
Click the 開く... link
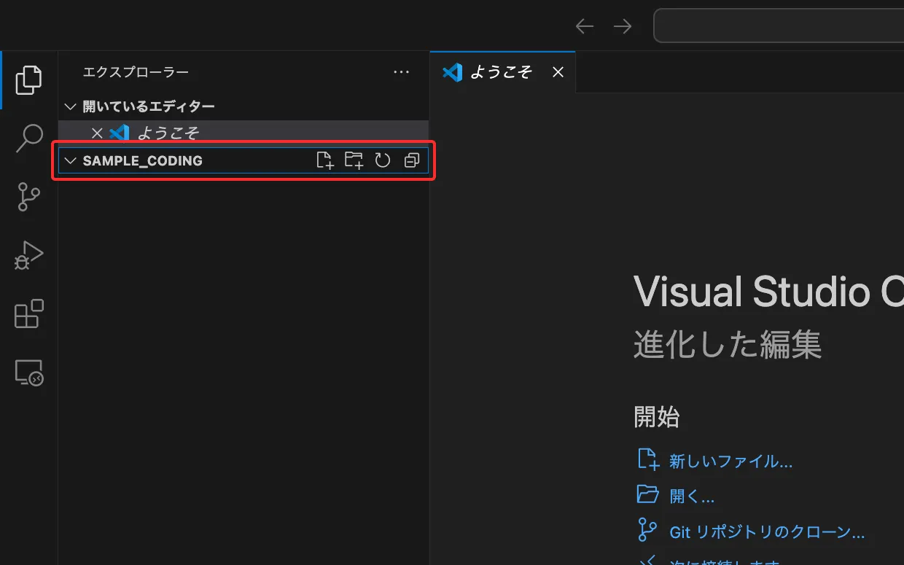[692, 497]
